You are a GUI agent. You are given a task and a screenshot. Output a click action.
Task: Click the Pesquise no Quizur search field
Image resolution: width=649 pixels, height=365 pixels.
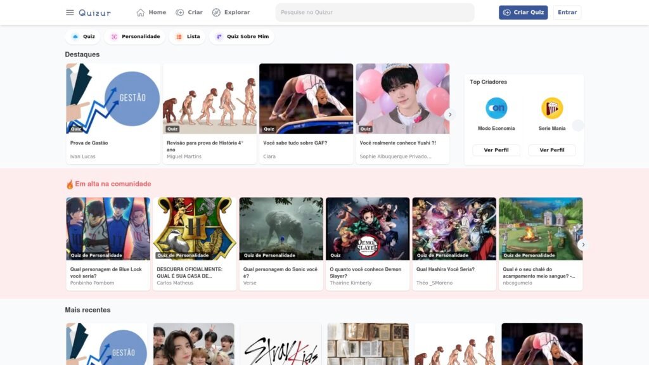(375, 13)
